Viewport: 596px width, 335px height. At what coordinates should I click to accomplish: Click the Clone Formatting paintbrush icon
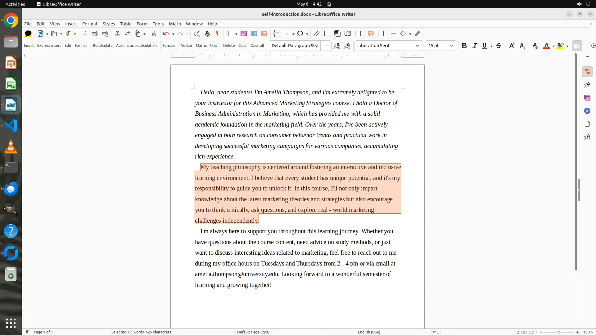[x=154, y=33]
